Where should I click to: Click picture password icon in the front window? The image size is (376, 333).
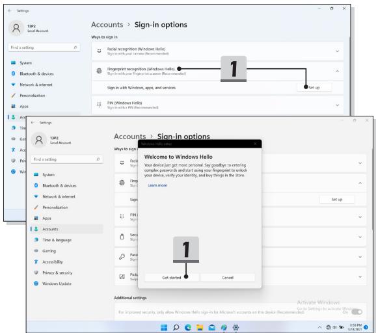122,276
